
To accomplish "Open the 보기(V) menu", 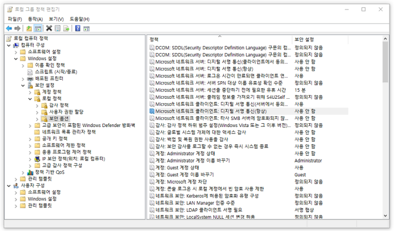I will point(56,19).
